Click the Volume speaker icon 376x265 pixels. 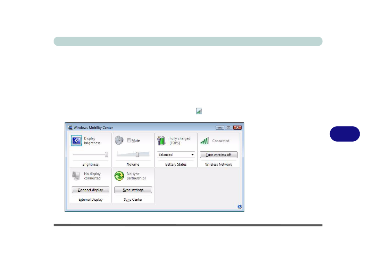[119, 140]
